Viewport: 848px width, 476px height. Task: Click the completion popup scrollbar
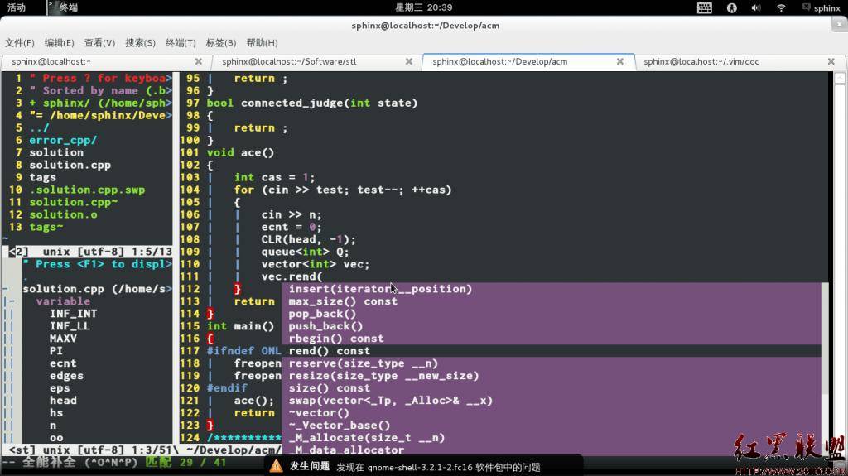point(825,369)
